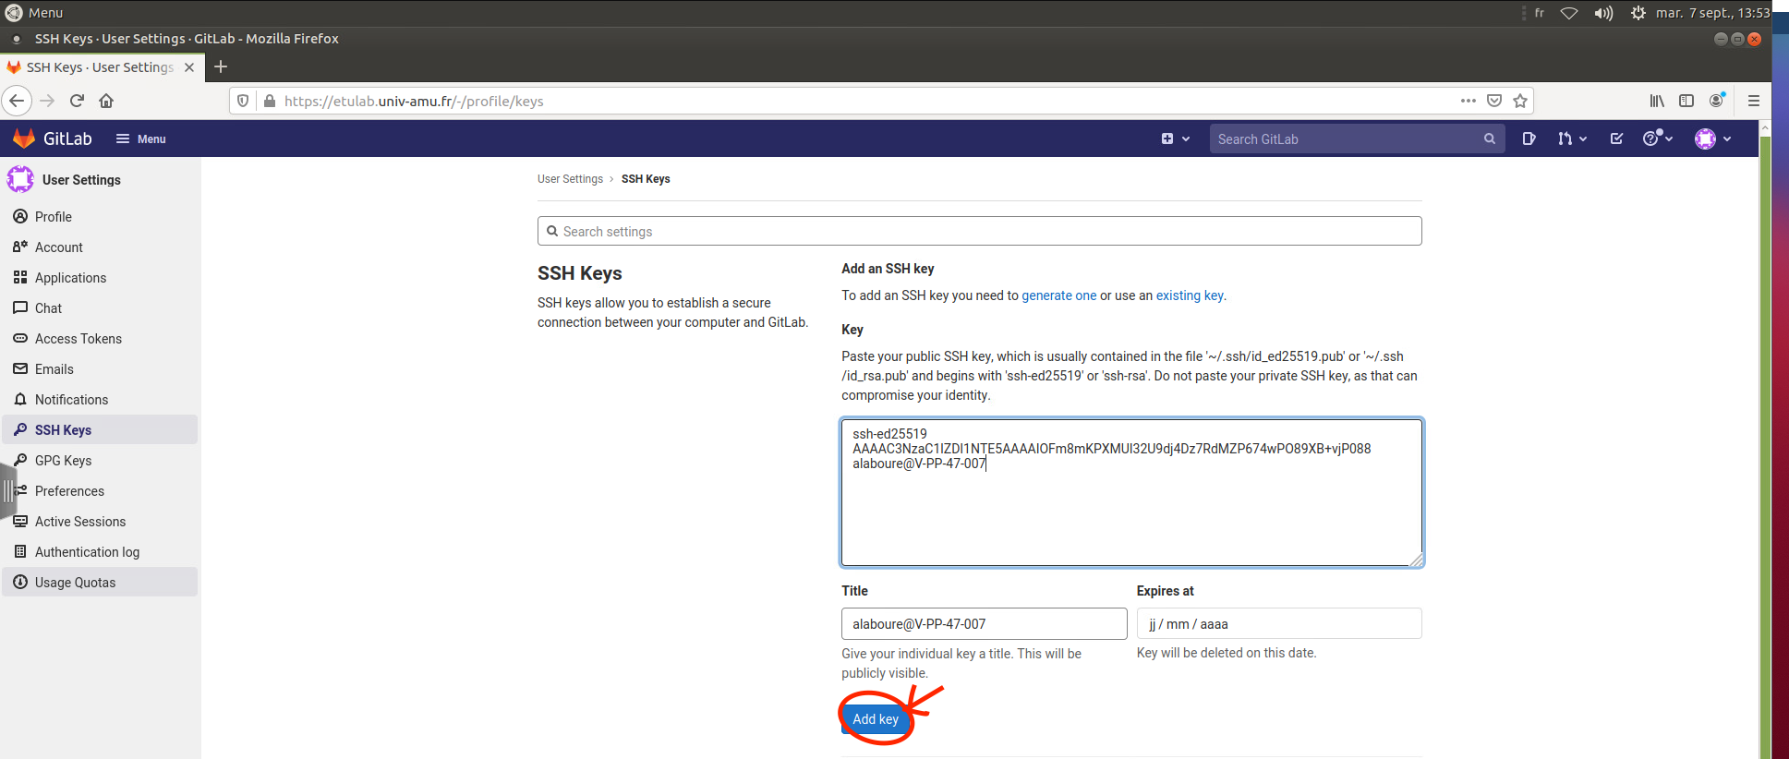Open the GitLab hamburger Menu
Viewport: 1789px width, 759px height.
click(x=140, y=139)
